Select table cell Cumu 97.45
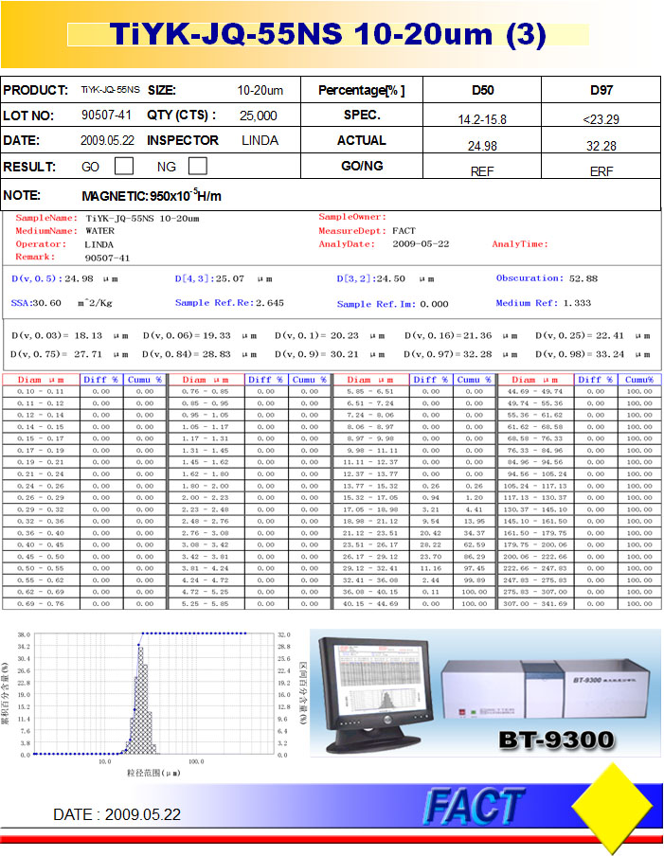 click(475, 568)
